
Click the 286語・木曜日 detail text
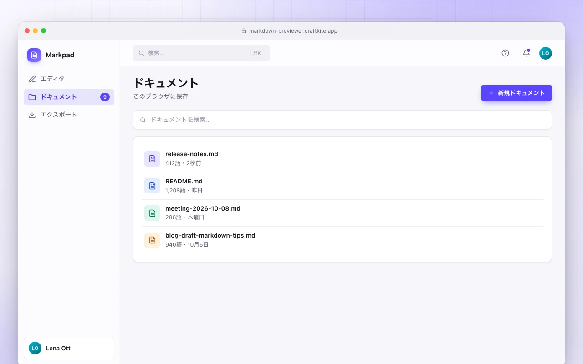(x=185, y=217)
